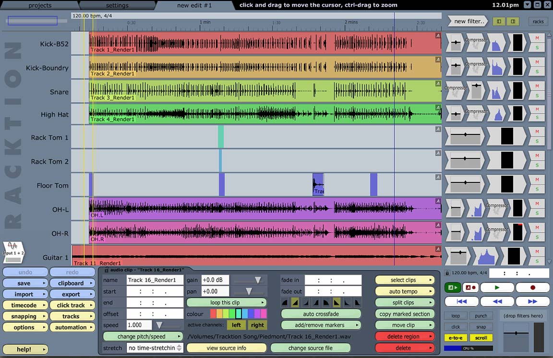Screen dimensions: 553x358
Task: Toggle the loop button in the transport
Action: [x=456, y=316]
